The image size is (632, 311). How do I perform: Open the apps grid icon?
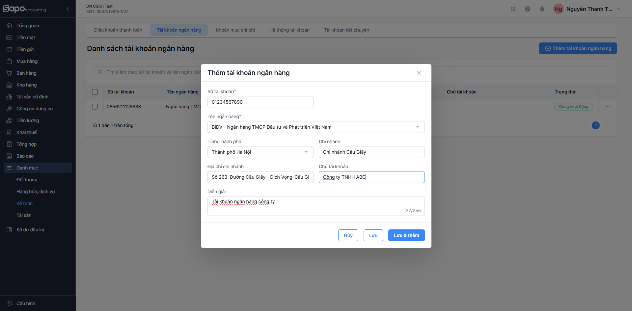(513, 9)
